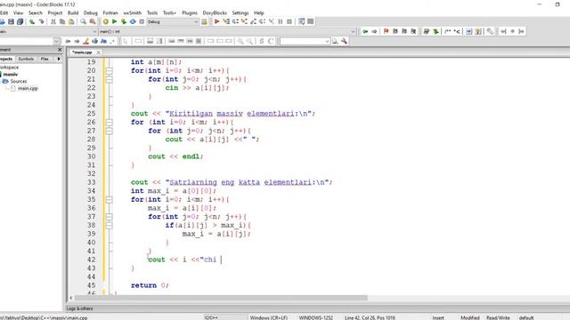The height and width of the screenshot is (320, 570).
Task: Collapse the fold marker at line 21
Action: click(109, 79)
